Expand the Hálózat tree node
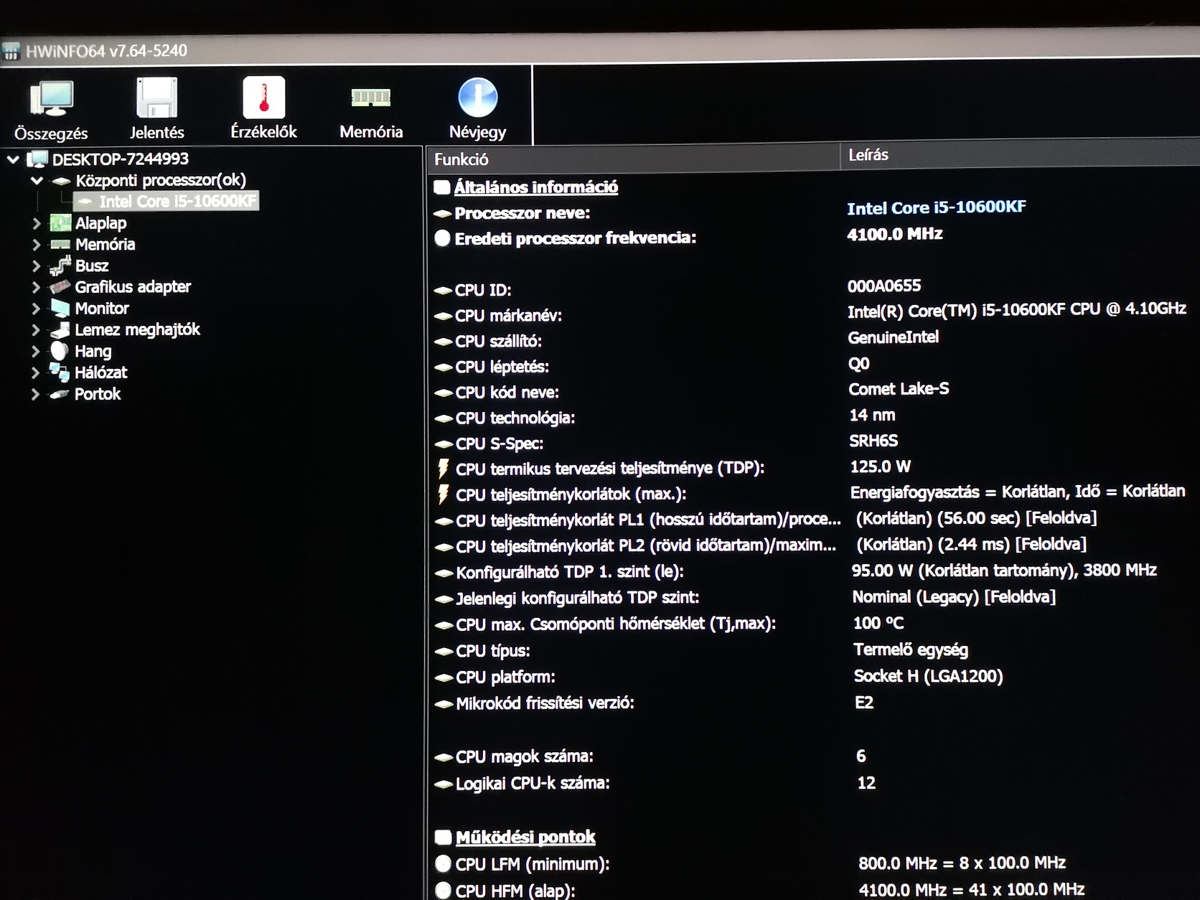This screenshot has width=1200, height=900. pyautogui.click(x=36, y=372)
